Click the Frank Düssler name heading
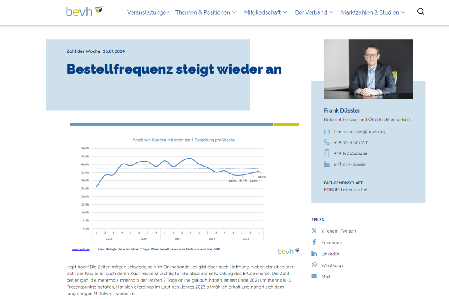Viewport: 449px width, 299px height. [342, 110]
